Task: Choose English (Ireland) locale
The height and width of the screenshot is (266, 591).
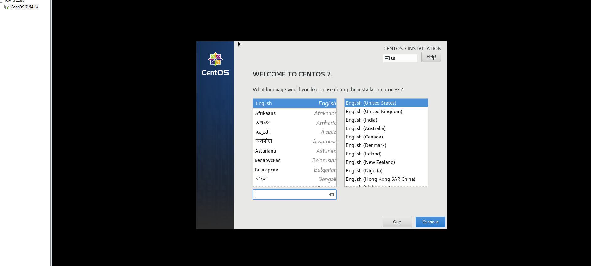Action: tap(386, 154)
